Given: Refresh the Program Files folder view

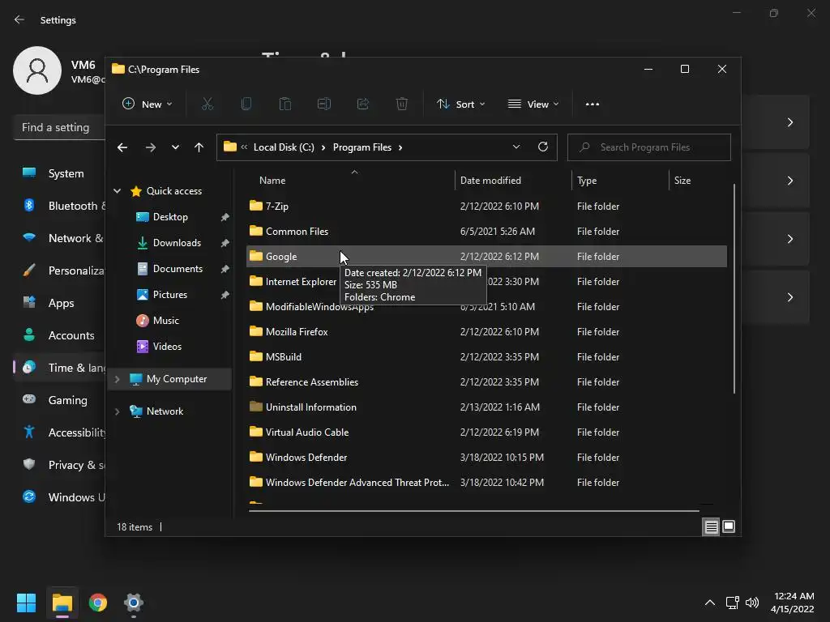Looking at the screenshot, I should pos(542,147).
